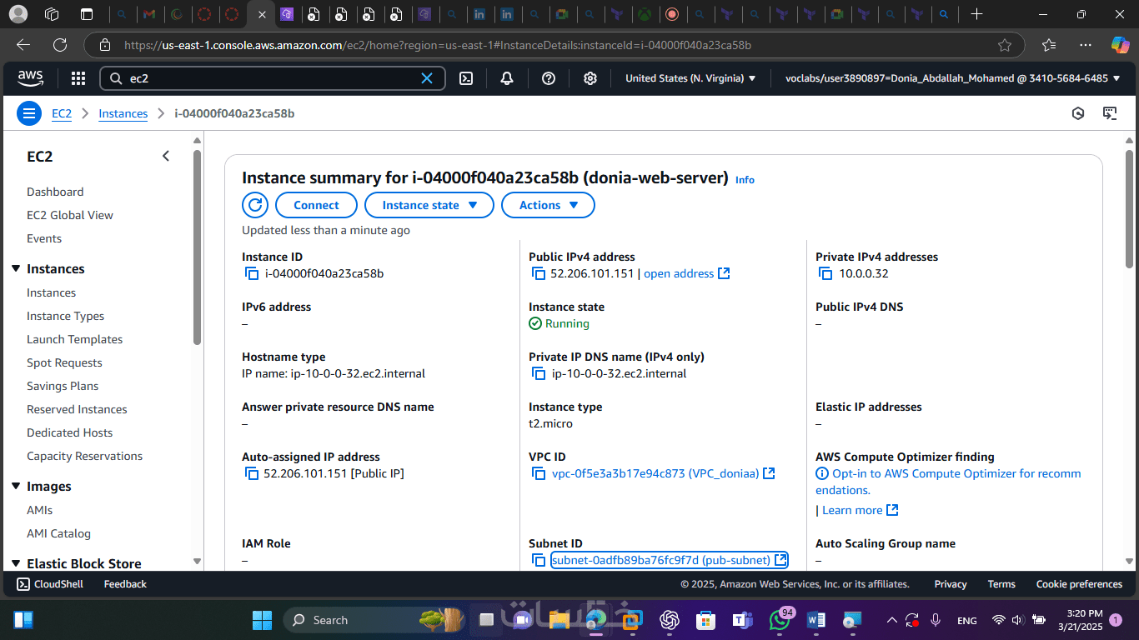The image size is (1139, 640).
Task: Copy the private IP DNS name
Action: (x=539, y=373)
